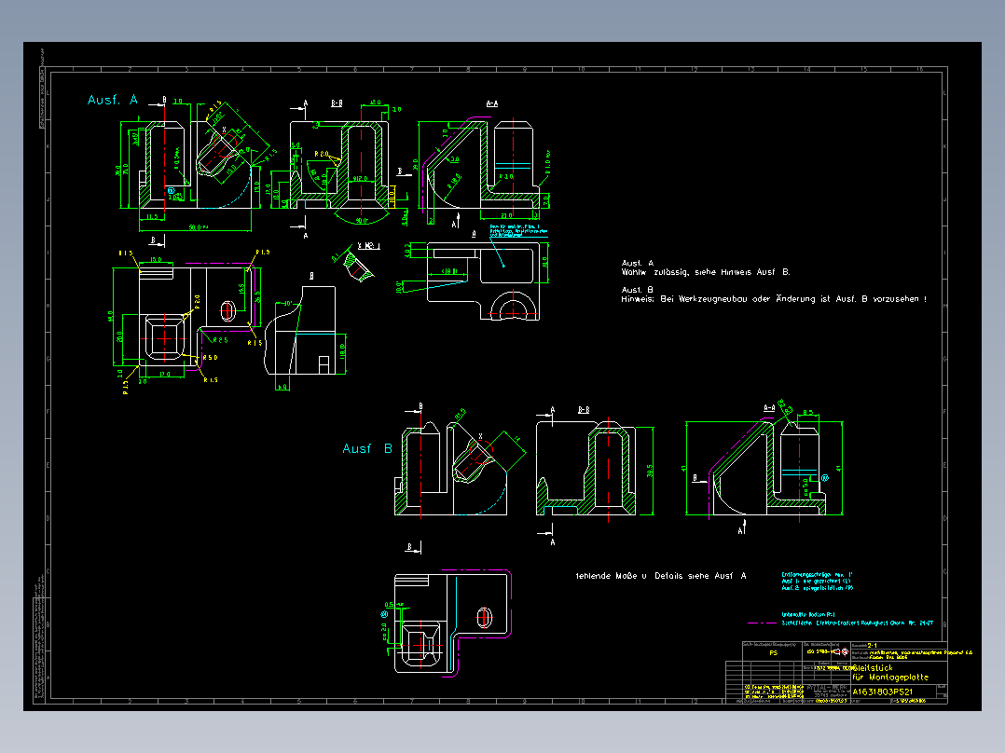Image resolution: width=1005 pixels, height=753 pixels.
Task: Select the '14' dimension in Ausf B front view
Action: pyautogui.click(x=517, y=439)
